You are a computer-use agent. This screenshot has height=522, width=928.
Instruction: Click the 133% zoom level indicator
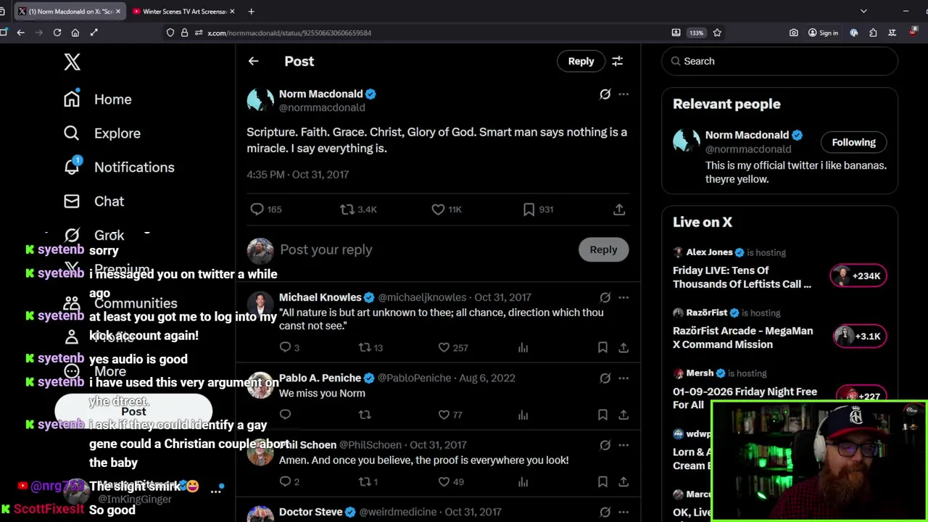pyautogui.click(x=696, y=33)
